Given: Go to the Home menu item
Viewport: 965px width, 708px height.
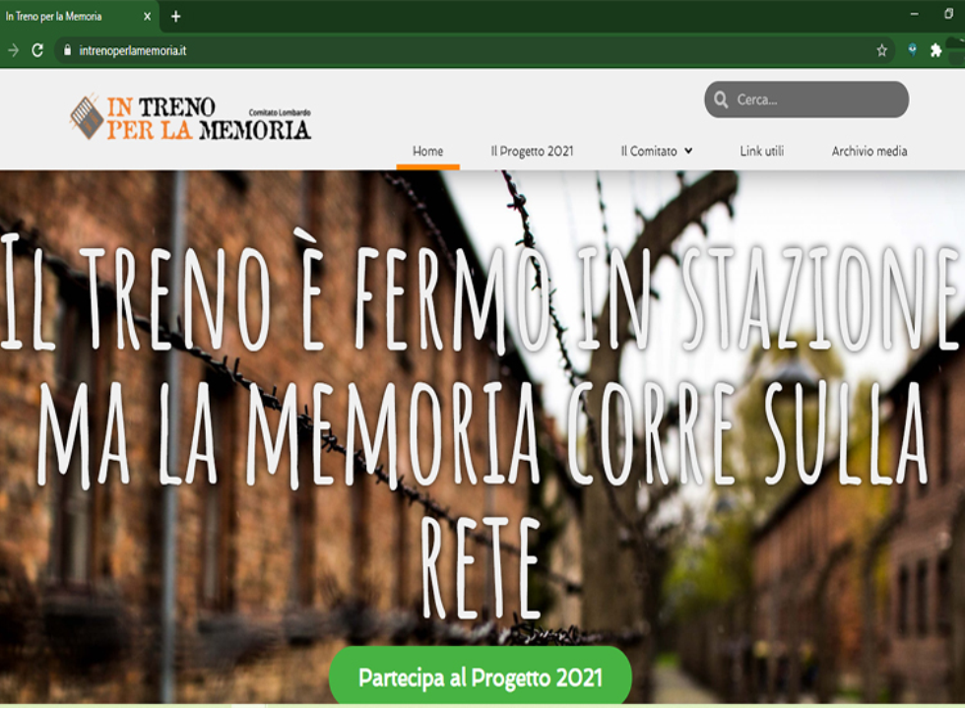Looking at the screenshot, I should [427, 151].
